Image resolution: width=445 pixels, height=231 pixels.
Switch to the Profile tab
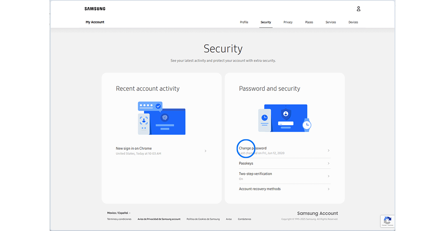pyautogui.click(x=244, y=22)
